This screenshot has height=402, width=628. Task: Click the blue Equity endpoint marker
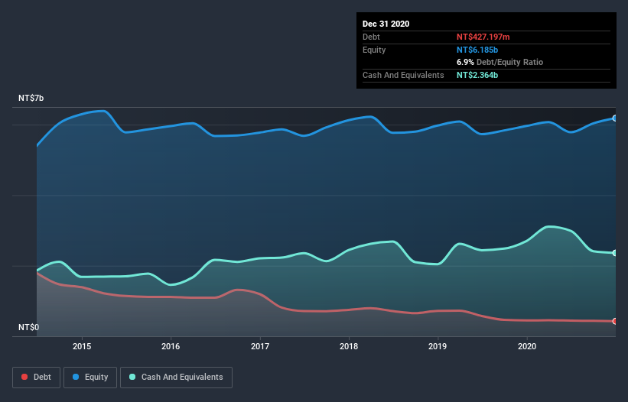[615, 118]
